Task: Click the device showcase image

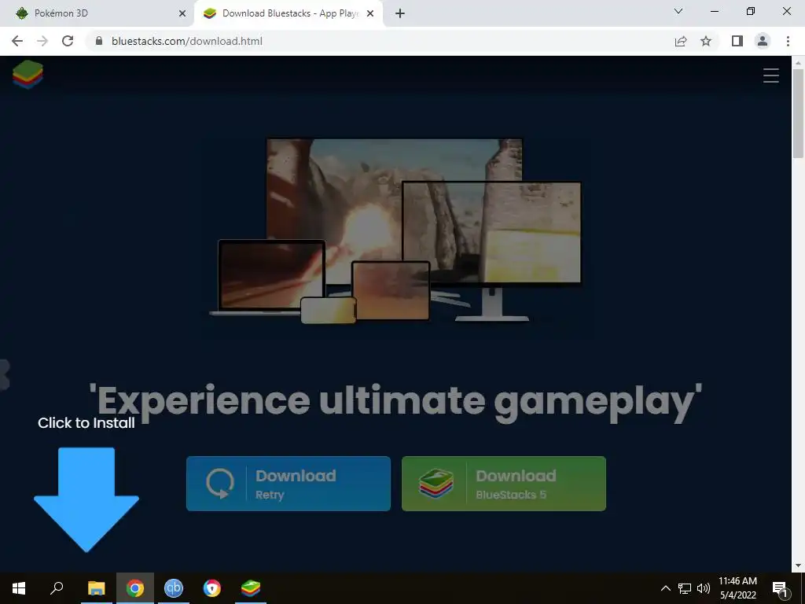Action: (395, 230)
